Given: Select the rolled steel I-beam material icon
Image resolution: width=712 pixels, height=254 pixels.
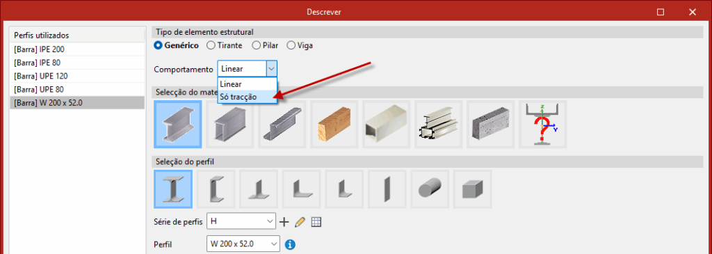Looking at the screenshot, I should pos(178,125).
